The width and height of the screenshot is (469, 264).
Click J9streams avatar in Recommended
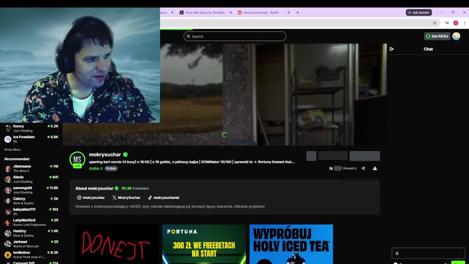pos(8,168)
